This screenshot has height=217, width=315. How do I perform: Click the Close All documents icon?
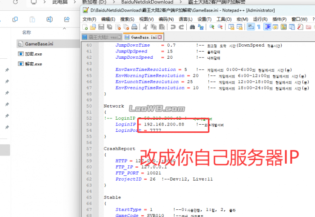(126, 27)
